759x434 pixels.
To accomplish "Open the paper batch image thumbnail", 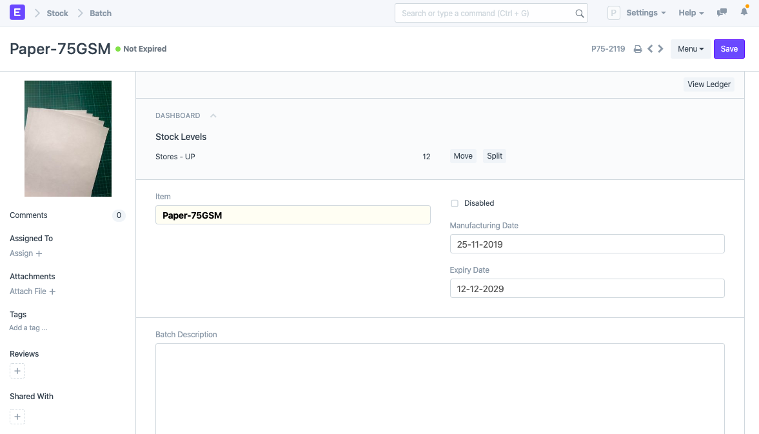I will [68, 139].
